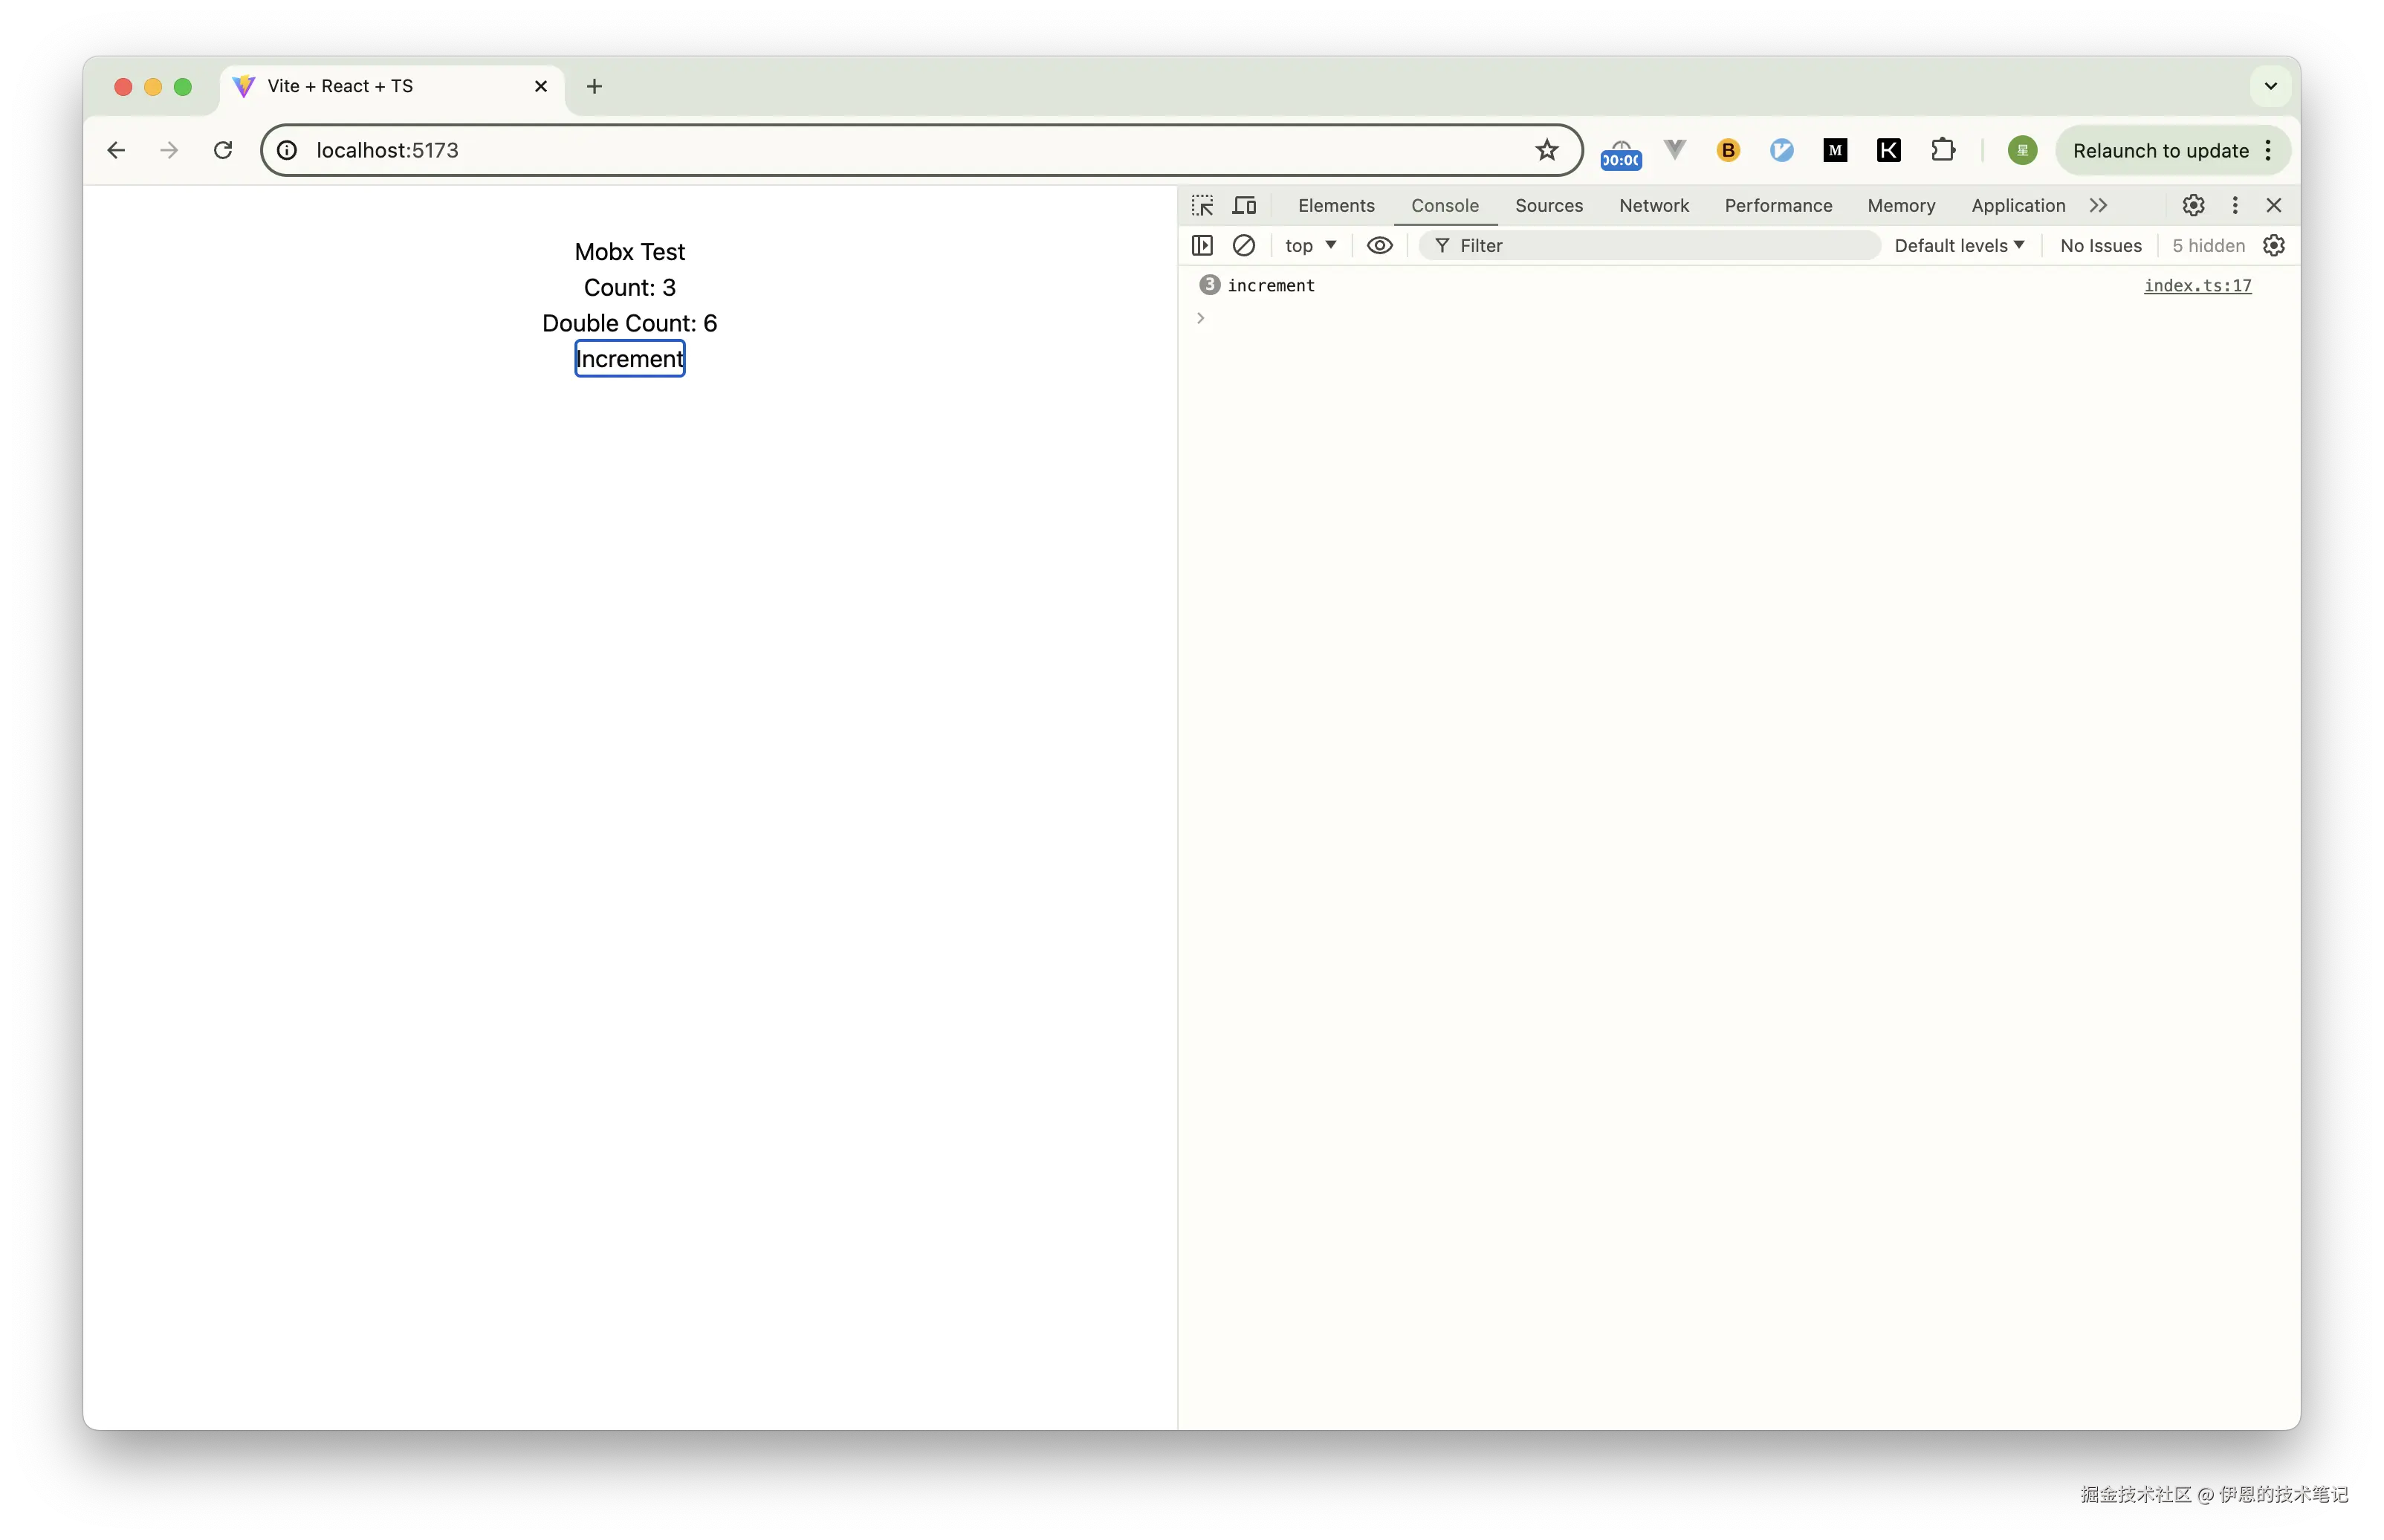Click the increment log message
The image size is (2384, 1540).
coord(1271,285)
